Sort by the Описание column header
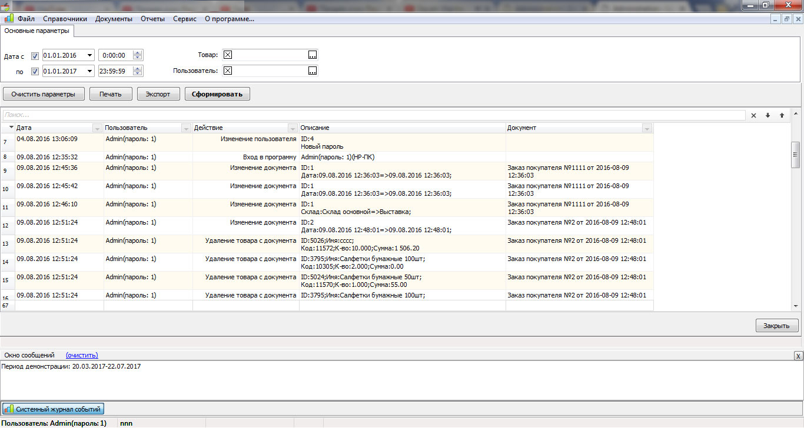Viewport: 804px width, 428px height. (402, 128)
